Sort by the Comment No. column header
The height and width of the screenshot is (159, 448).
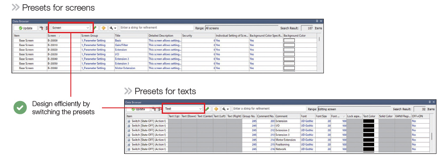click(265, 116)
